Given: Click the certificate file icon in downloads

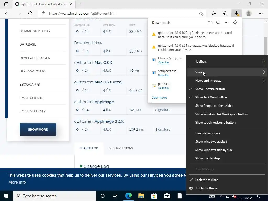Looking at the screenshot, I should [154, 86].
